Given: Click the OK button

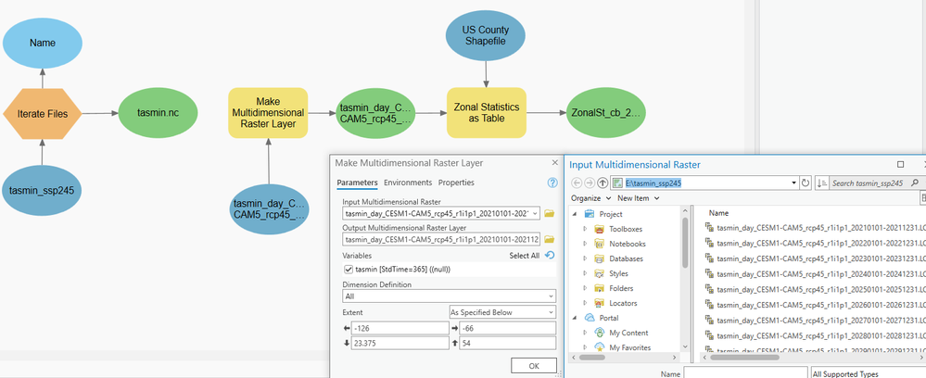Looking at the screenshot, I should (x=534, y=366).
